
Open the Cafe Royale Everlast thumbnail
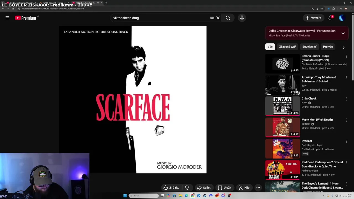point(282,149)
